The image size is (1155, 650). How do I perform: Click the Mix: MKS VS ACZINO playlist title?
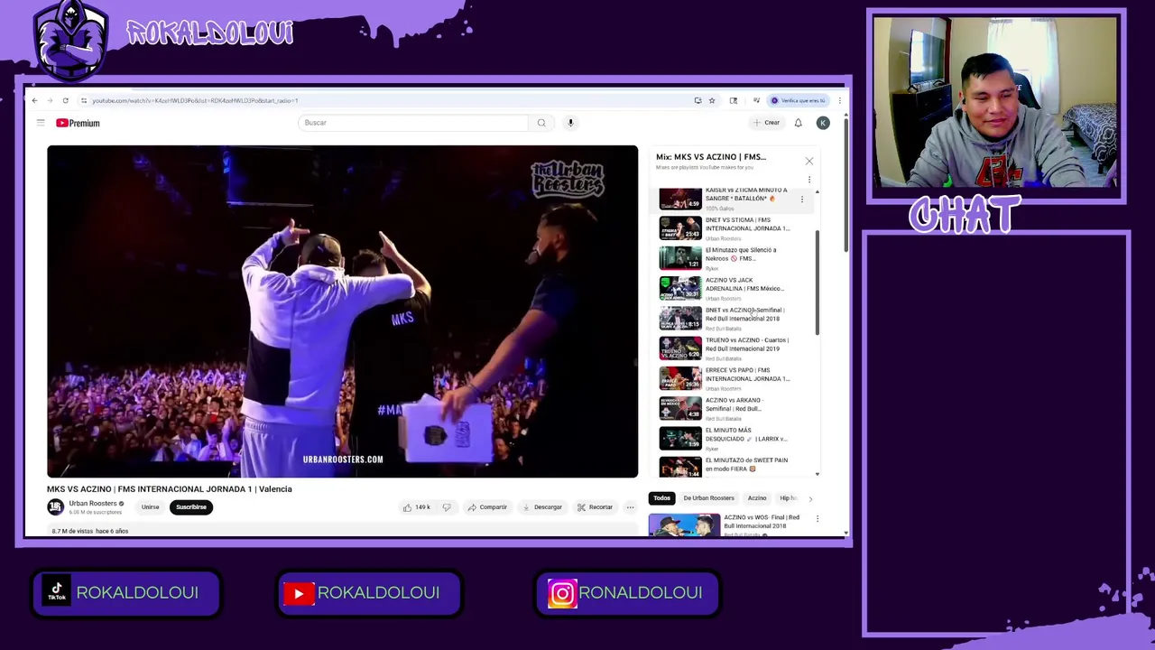point(711,157)
